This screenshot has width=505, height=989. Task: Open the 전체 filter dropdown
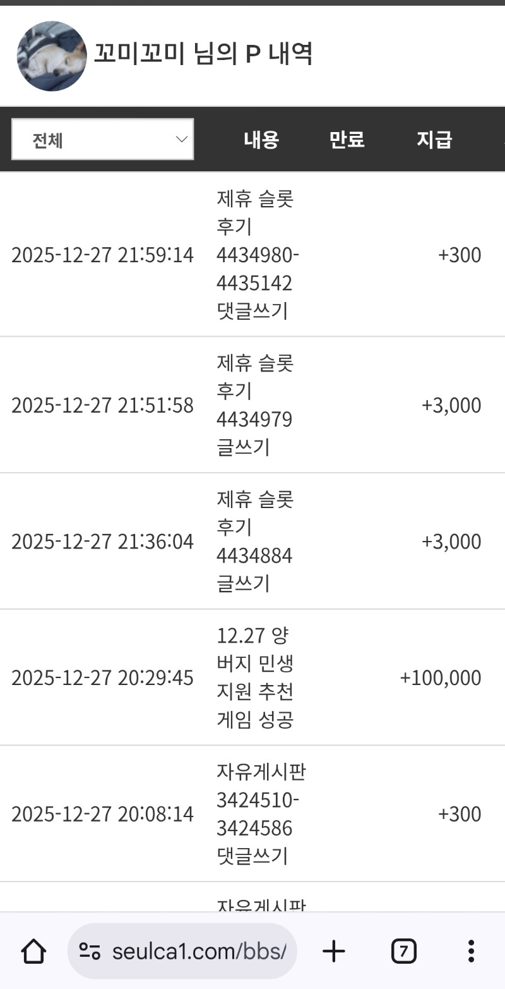102,140
